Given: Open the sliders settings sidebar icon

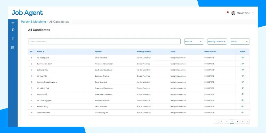Looking at the screenshot, I should click(13, 48).
